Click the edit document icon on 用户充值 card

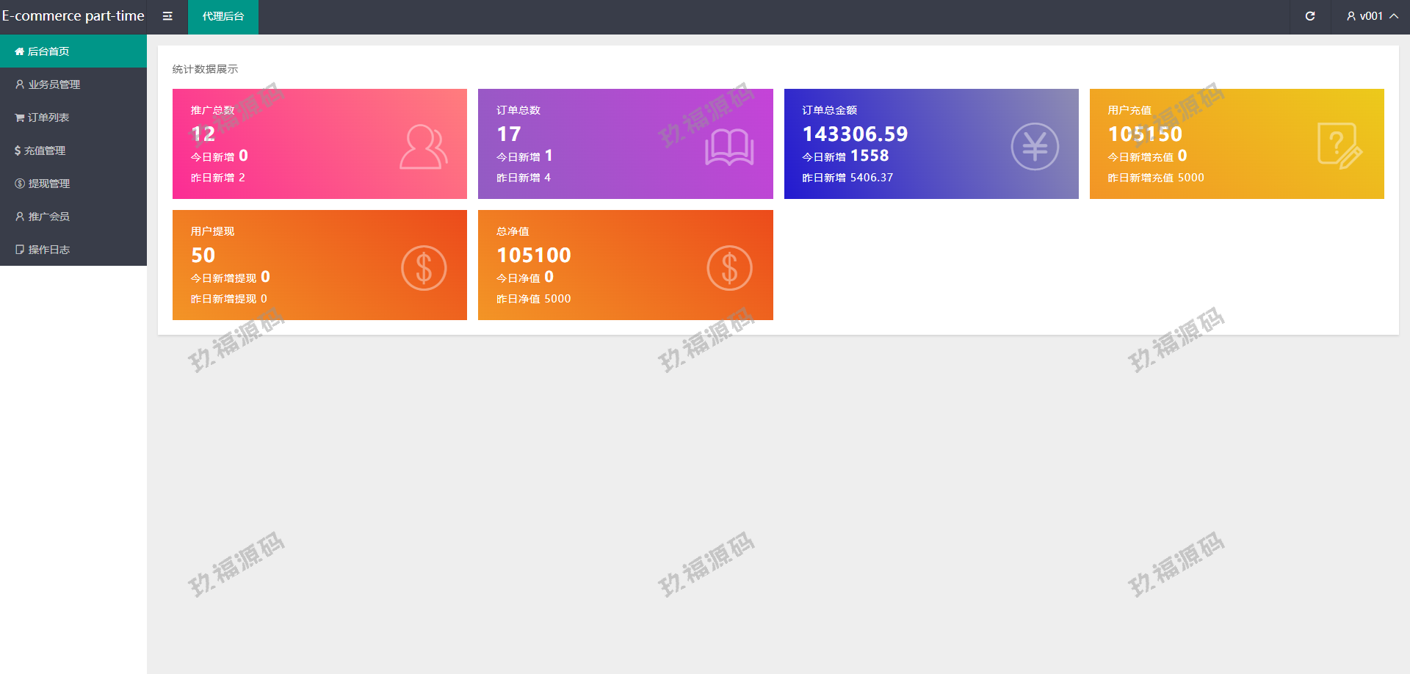(x=1339, y=146)
